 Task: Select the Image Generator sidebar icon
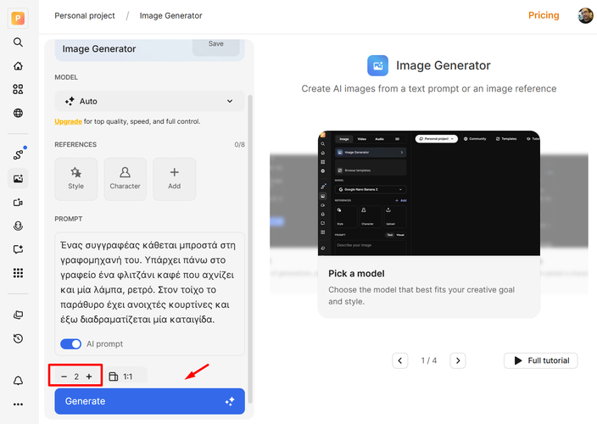click(18, 179)
